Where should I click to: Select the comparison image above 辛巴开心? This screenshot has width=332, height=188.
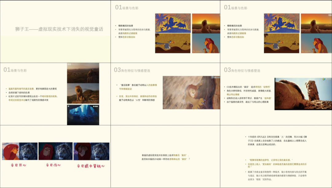click(x=20, y=151)
